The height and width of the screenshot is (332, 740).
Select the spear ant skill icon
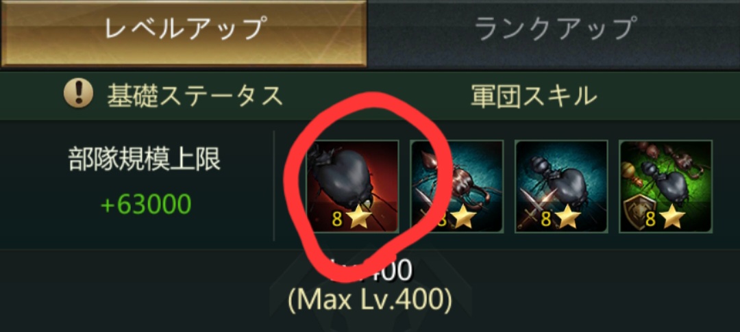456,186
